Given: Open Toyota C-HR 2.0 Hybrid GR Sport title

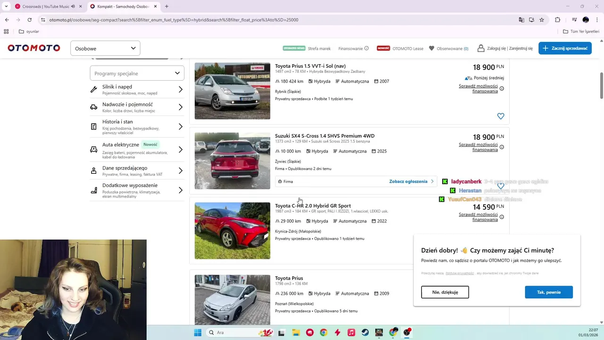Looking at the screenshot, I should (x=313, y=206).
